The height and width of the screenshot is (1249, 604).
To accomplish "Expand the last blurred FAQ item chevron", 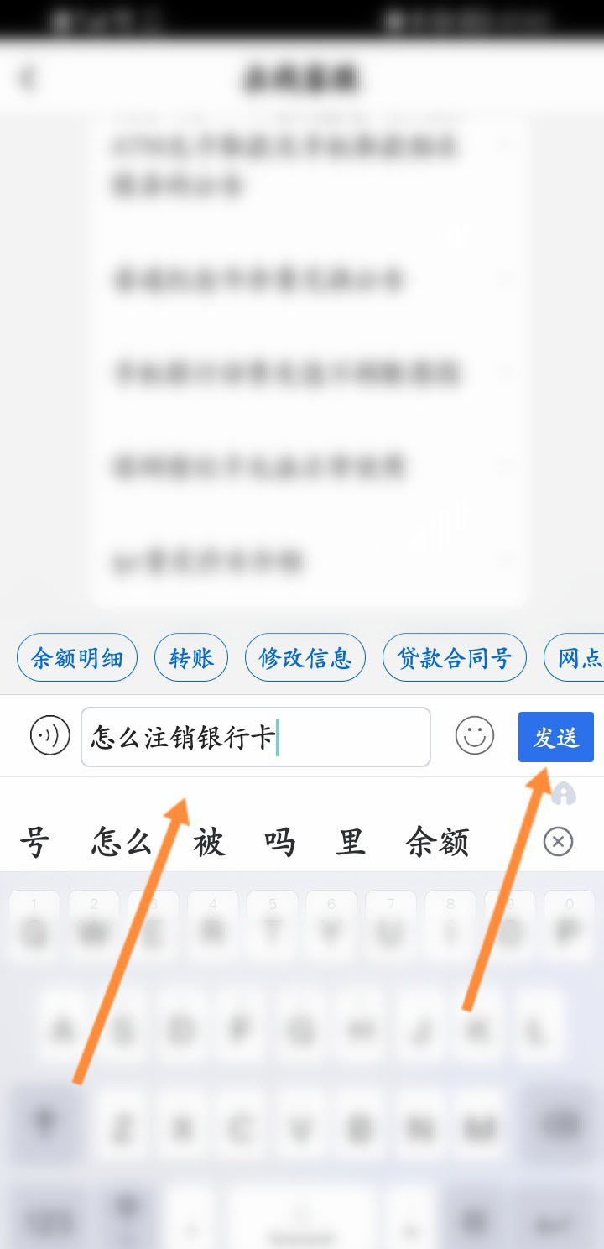I will tap(503, 559).
